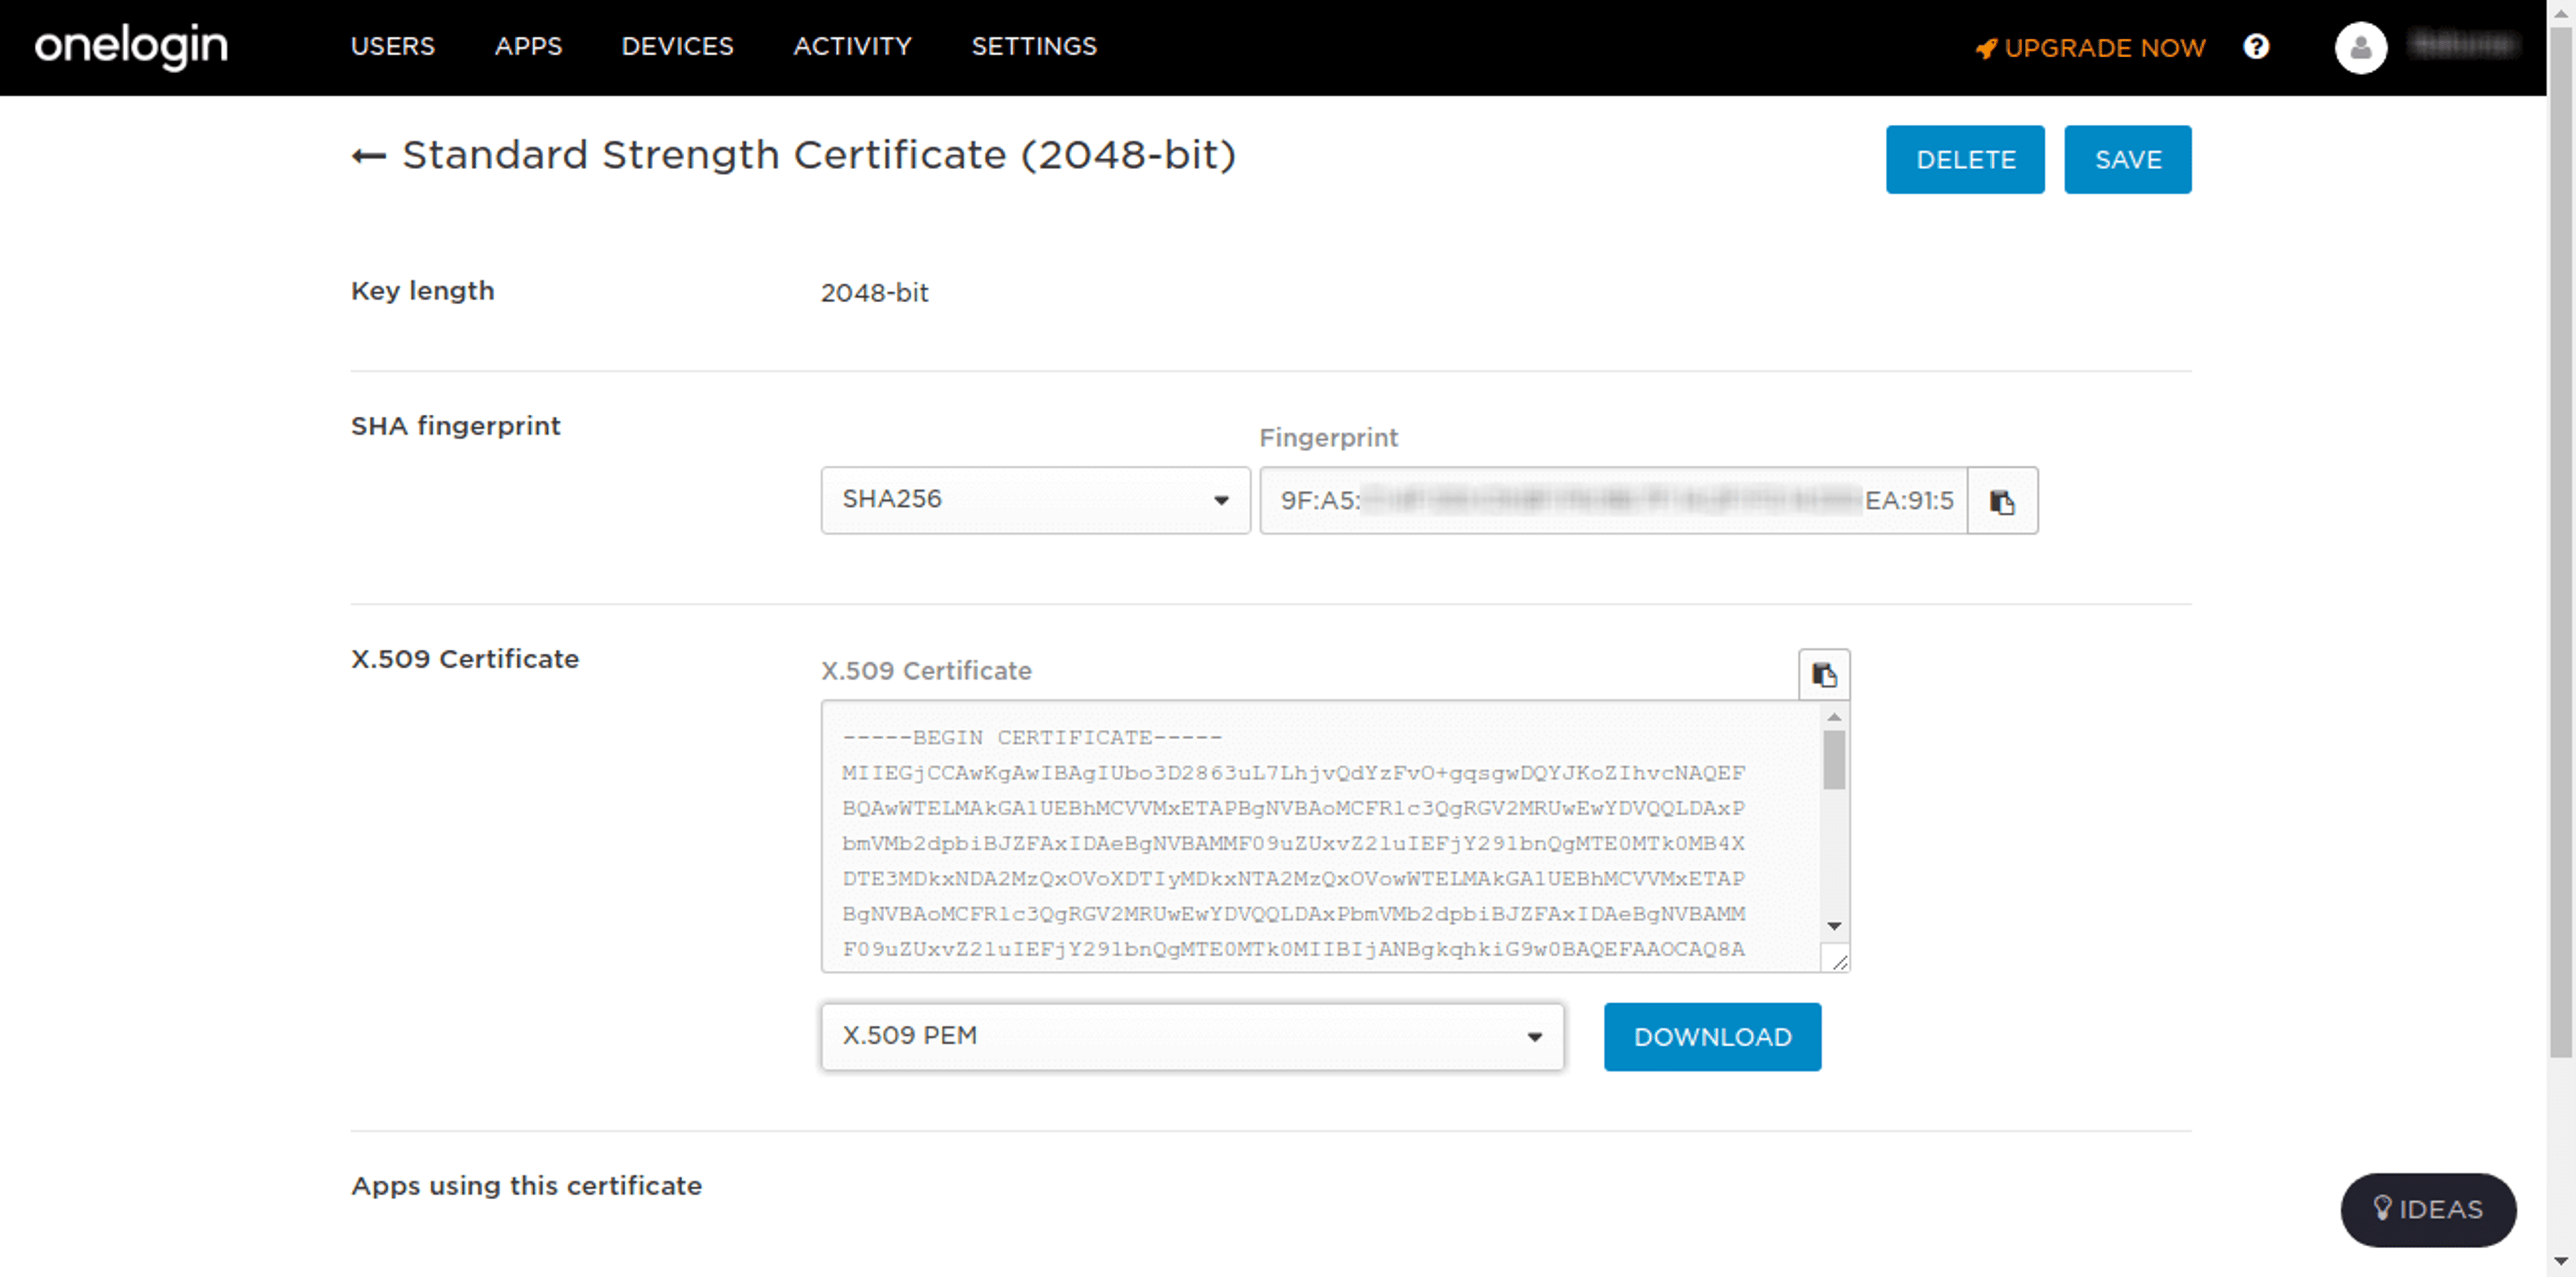Open the Apps menu
The height and width of the screenshot is (1277, 2576).
click(528, 46)
